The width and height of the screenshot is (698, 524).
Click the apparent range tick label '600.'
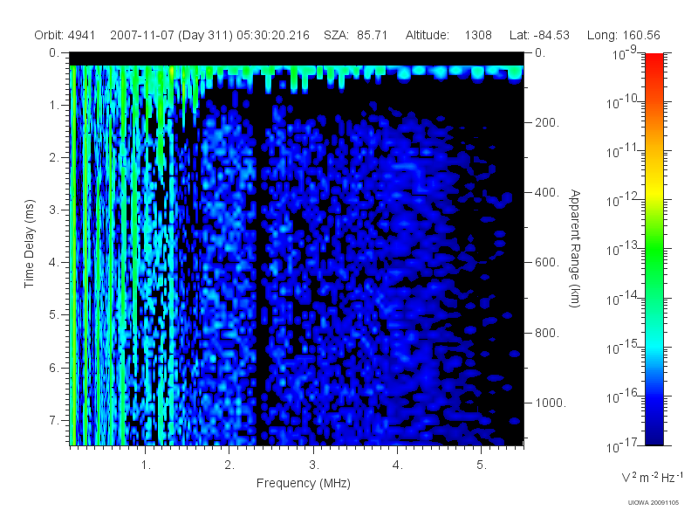[547, 263]
